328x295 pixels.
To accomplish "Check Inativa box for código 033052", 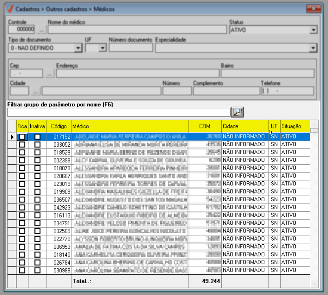I will click(37, 144).
